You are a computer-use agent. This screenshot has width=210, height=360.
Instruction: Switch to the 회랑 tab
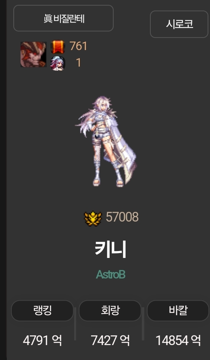click(110, 311)
